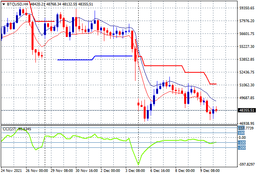This screenshot has height=175, width=257.
Task: Click the 24 Nov 2021 date label
Action: pos(11,170)
